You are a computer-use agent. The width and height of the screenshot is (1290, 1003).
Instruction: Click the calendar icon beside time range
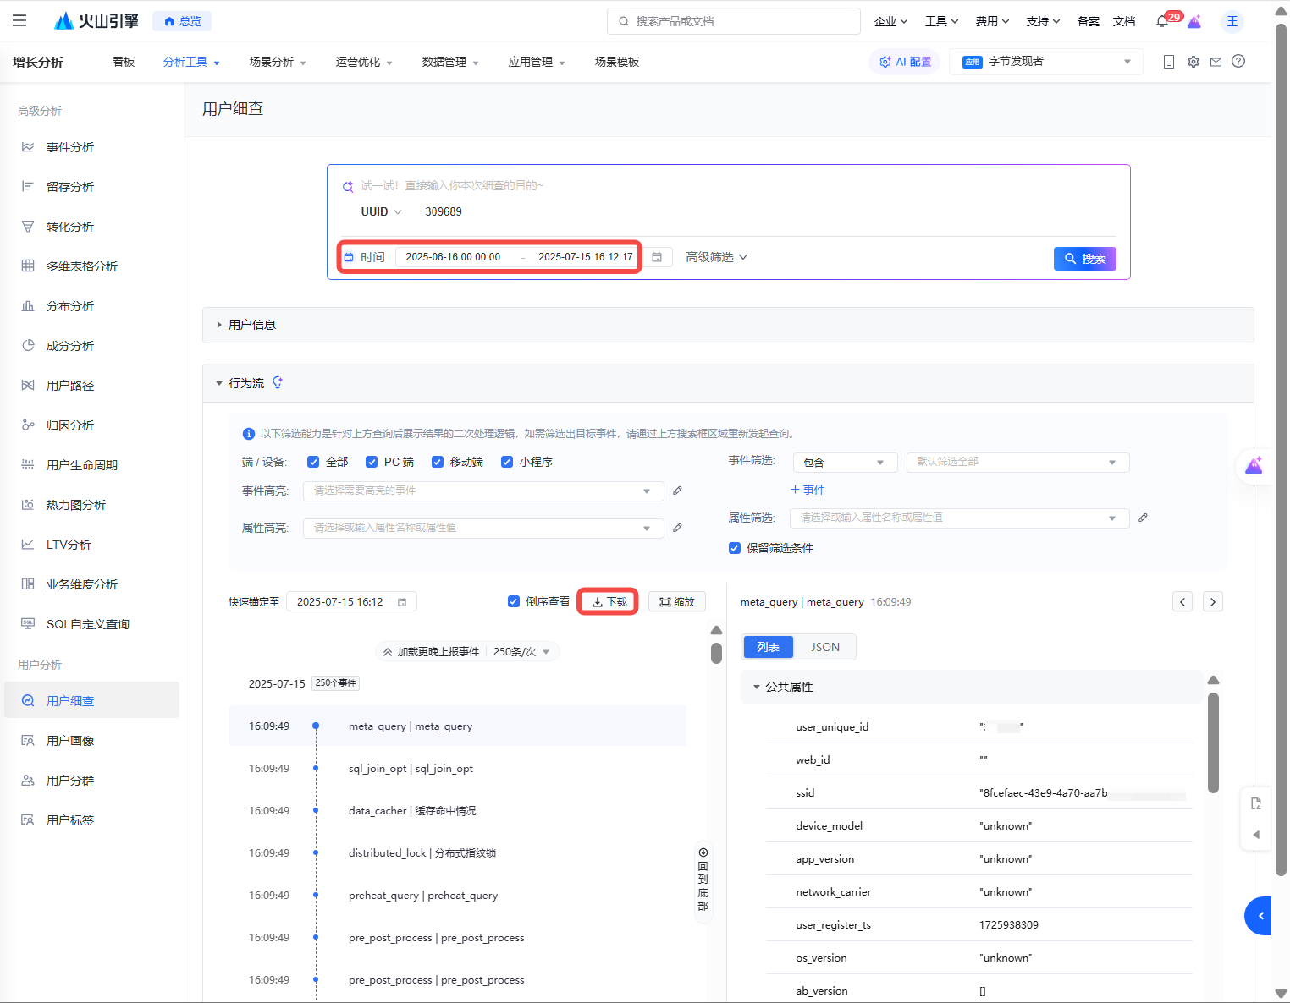pos(657,257)
